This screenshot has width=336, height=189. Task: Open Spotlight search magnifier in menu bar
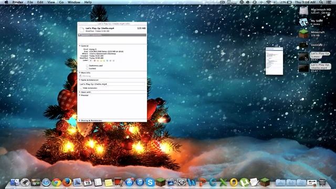coord(321,2)
